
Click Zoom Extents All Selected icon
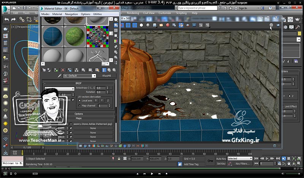pos(299,159)
